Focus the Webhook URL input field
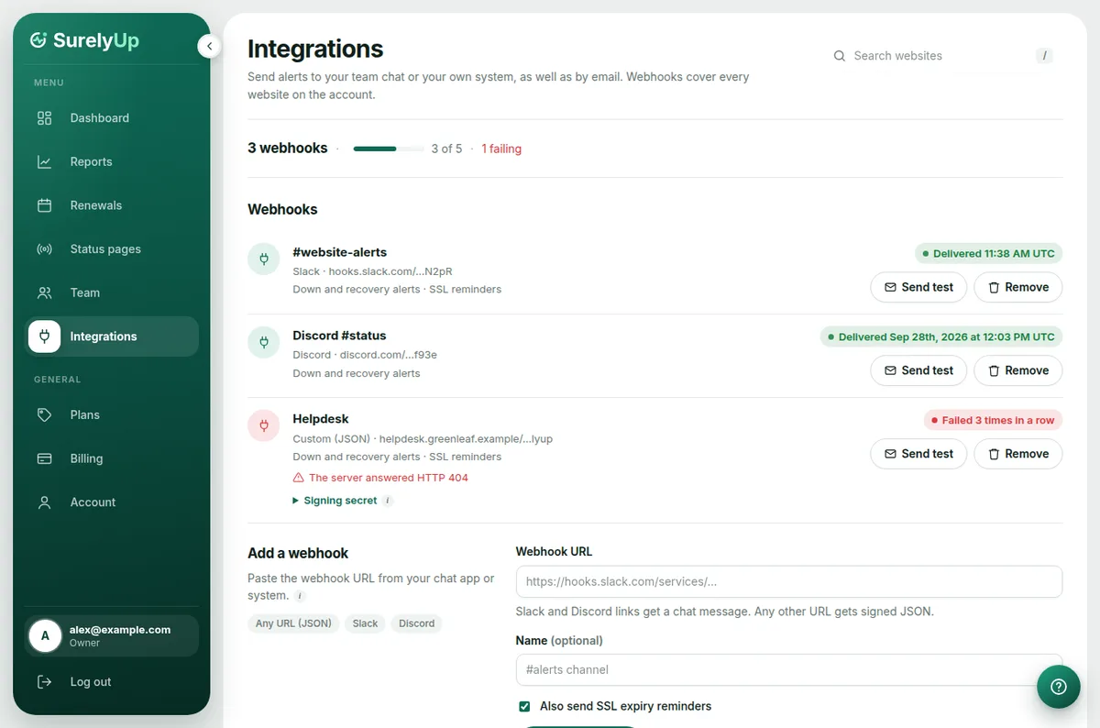 789,581
